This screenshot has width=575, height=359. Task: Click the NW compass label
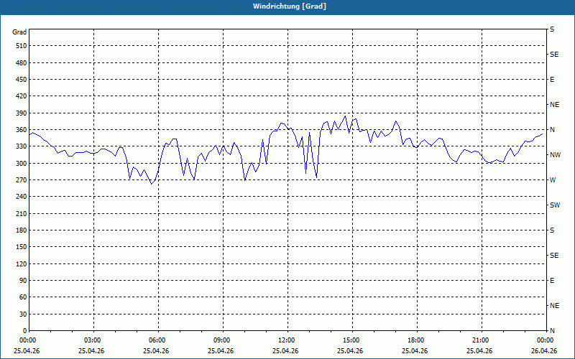click(555, 155)
